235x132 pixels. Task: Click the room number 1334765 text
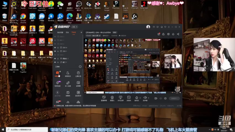point(114,35)
